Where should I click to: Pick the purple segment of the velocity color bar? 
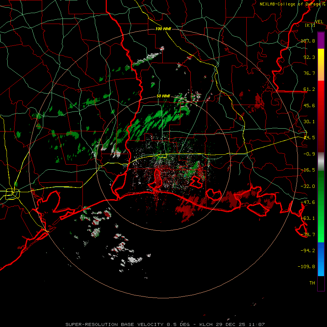coord(321,41)
